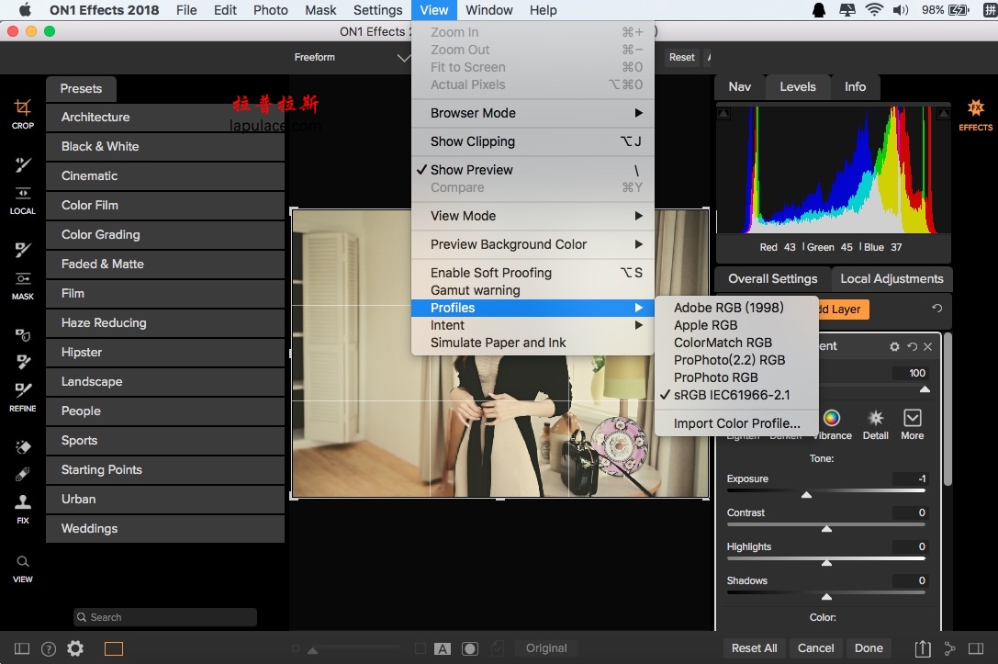
Task: Select the Mask tool
Action: (22, 287)
